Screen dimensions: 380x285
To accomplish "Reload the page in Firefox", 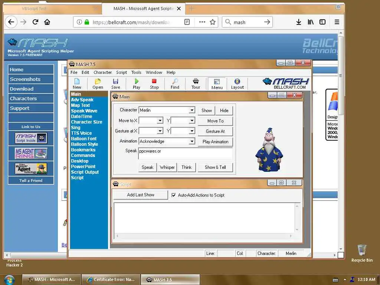I will pyautogui.click(x=35, y=22).
